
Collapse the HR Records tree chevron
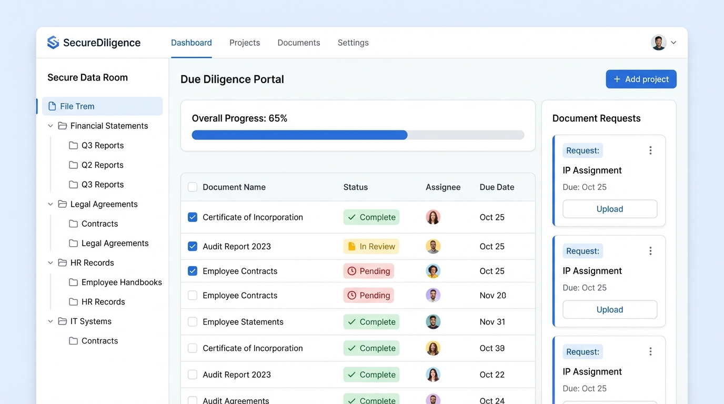[x=51, y=263]
